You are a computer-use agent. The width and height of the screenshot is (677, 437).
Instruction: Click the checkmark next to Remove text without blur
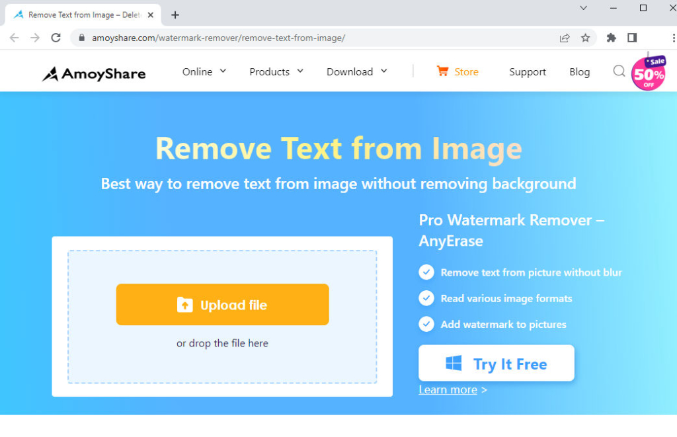pyautogui.click(x=426, y=272)
